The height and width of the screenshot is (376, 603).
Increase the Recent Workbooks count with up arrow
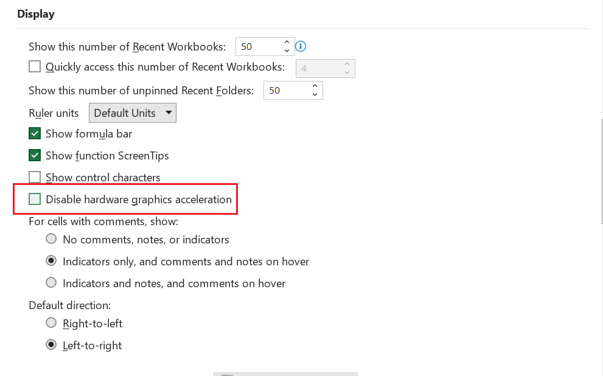pyautogui.click(x=287, y=42)
